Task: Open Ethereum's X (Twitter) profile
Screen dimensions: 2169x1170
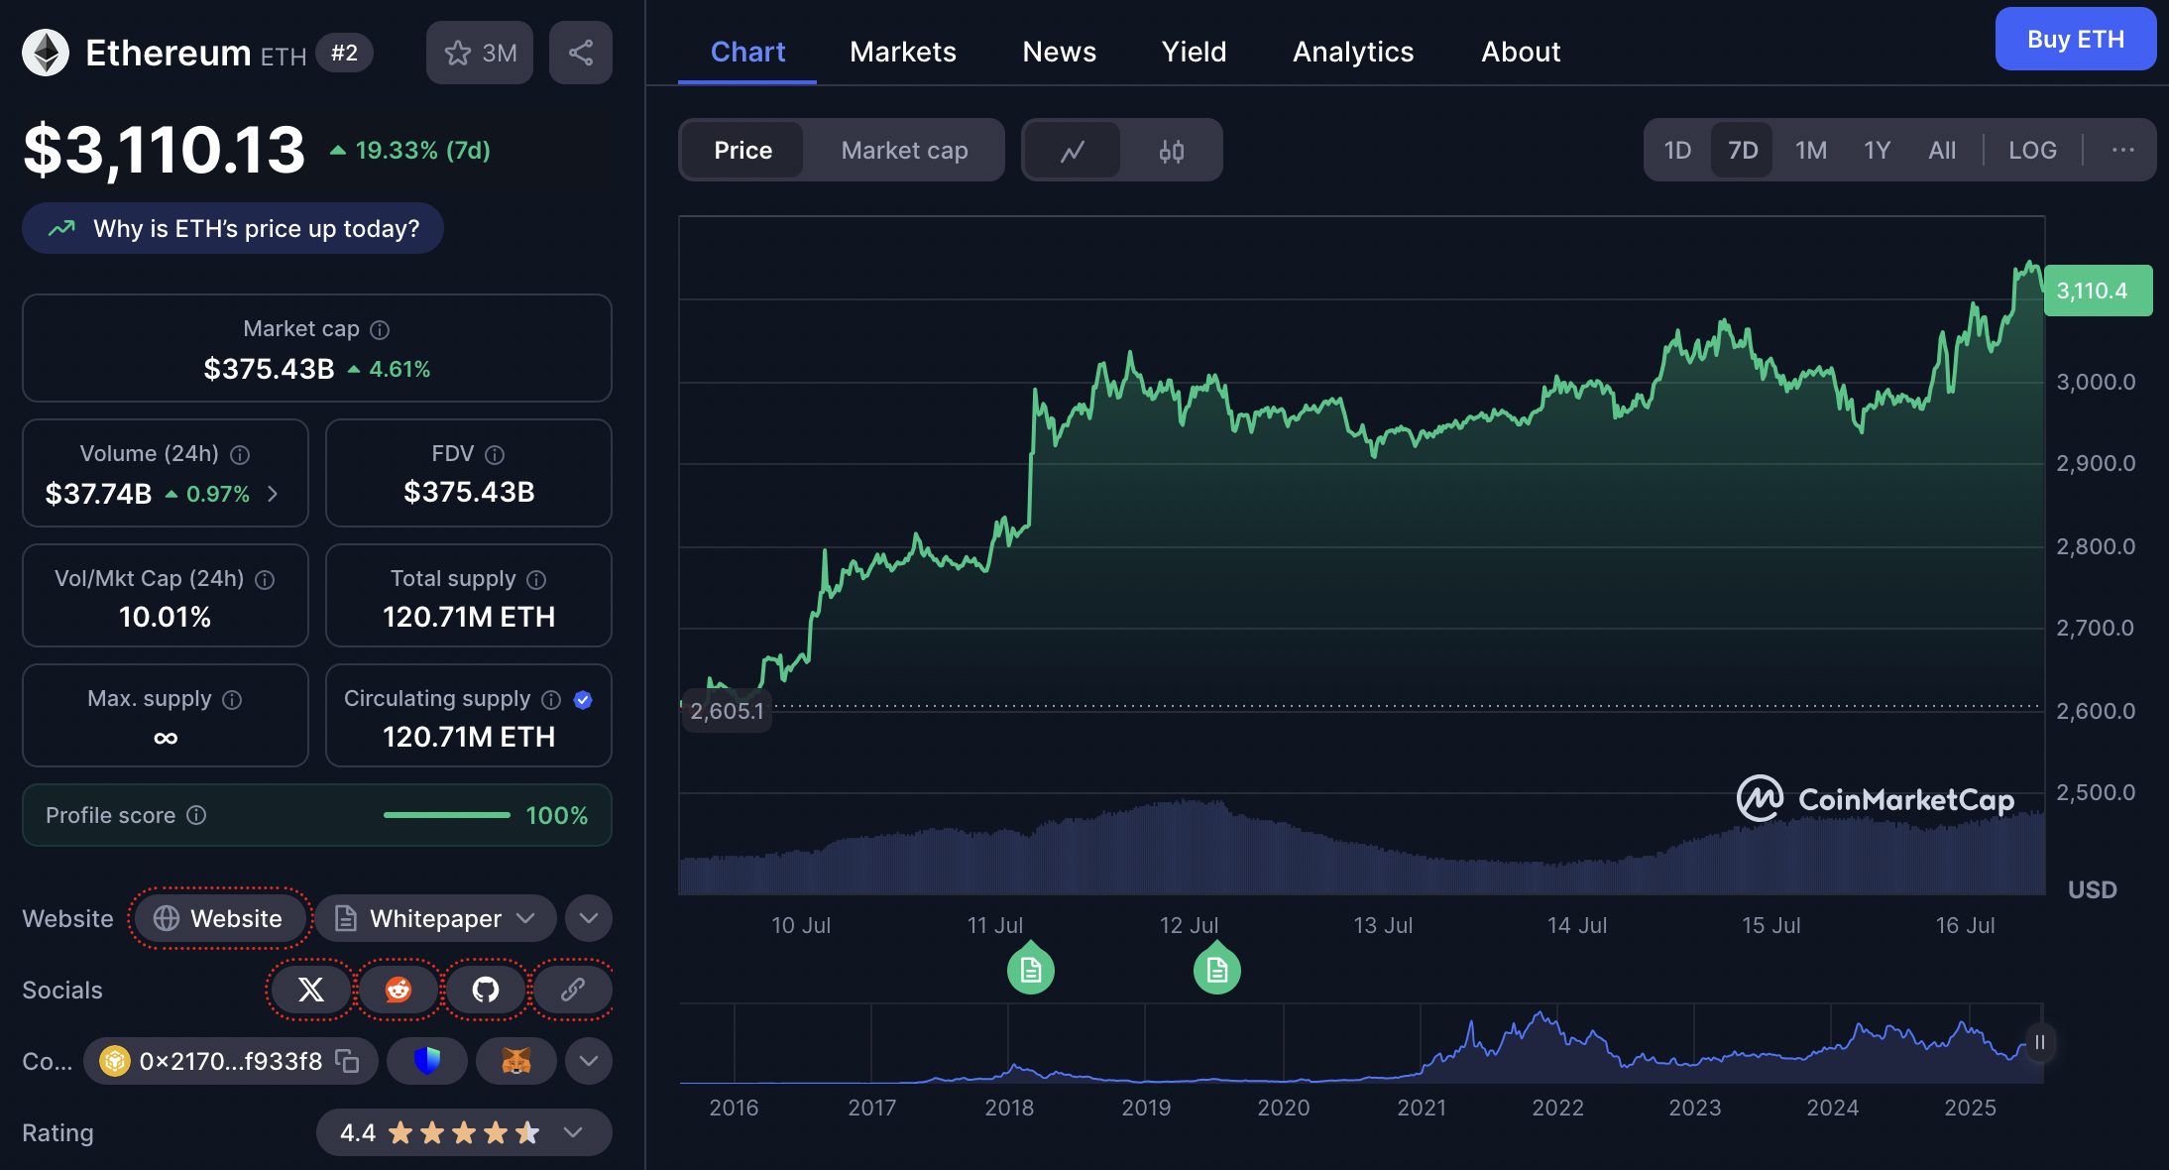Action: 311,990
